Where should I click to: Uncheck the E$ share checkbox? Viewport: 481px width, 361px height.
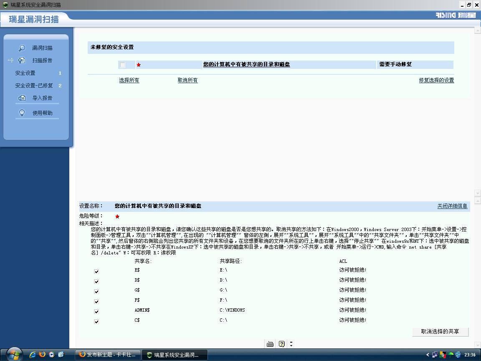[x=96, y=271]
